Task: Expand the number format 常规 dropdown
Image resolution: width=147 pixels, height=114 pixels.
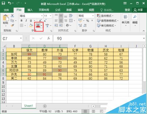Action: coord(93,16)
